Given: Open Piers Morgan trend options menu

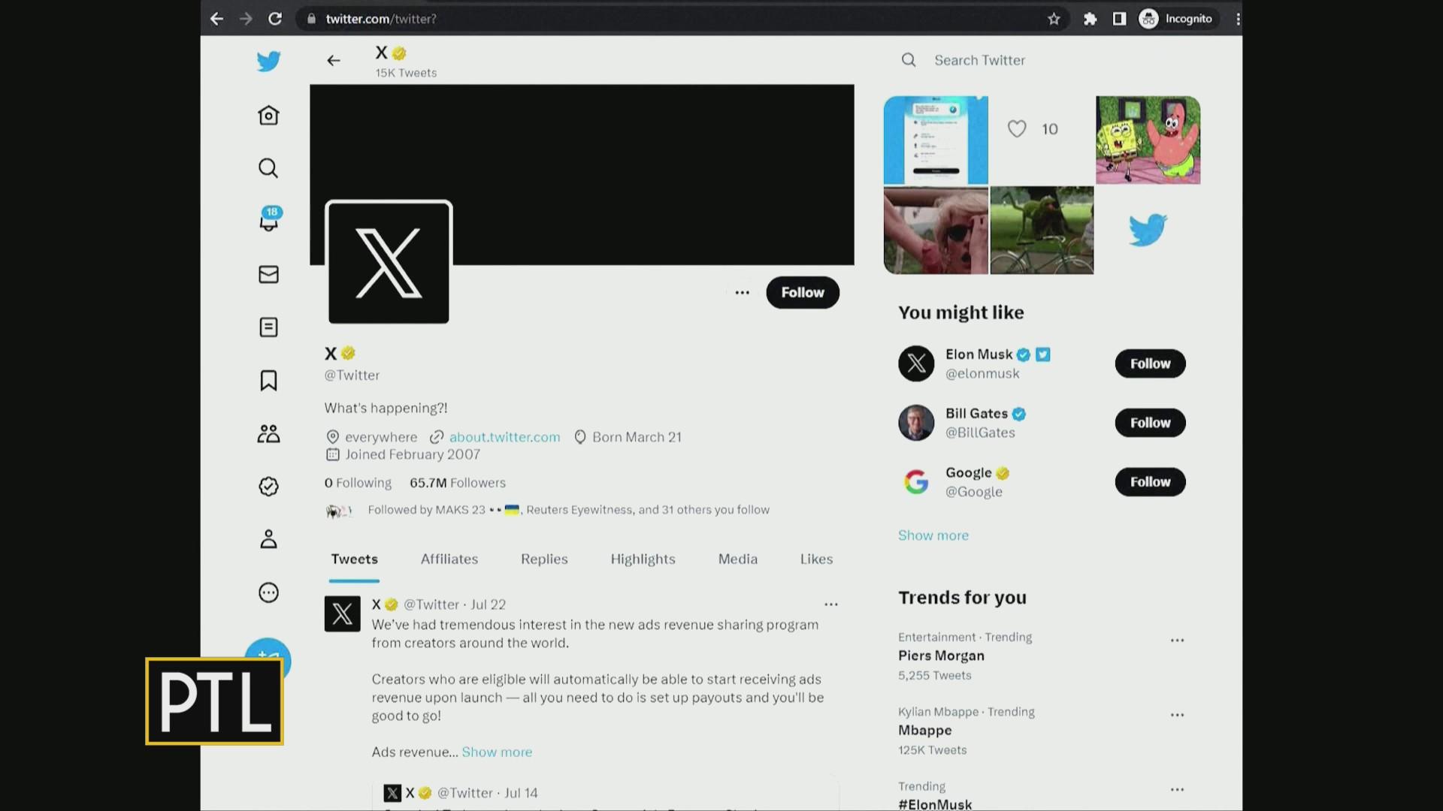Looking at the screenshot, I should [1177, 641].
